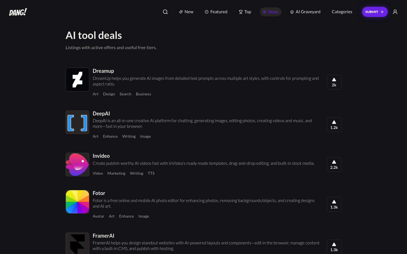
Task: Upvote DeepAI listing
Action: (334, 125)
